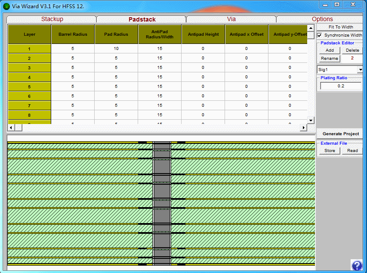Click the Via Wizard application icon in title bar
Viewport: 367px width, 273px height.
click(x=6, y=6)
